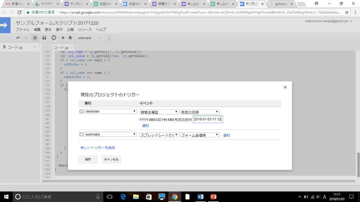Click the volume tray icon
Screen dimensions: 360x202
318,197
